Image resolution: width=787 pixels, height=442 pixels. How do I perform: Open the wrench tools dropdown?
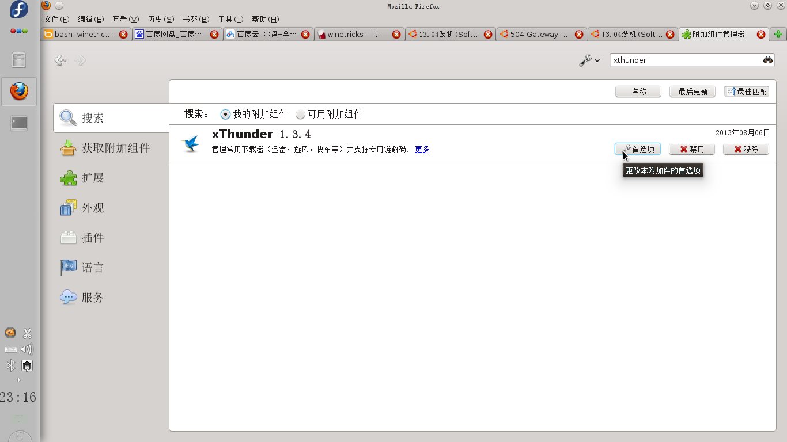point(589,60)
